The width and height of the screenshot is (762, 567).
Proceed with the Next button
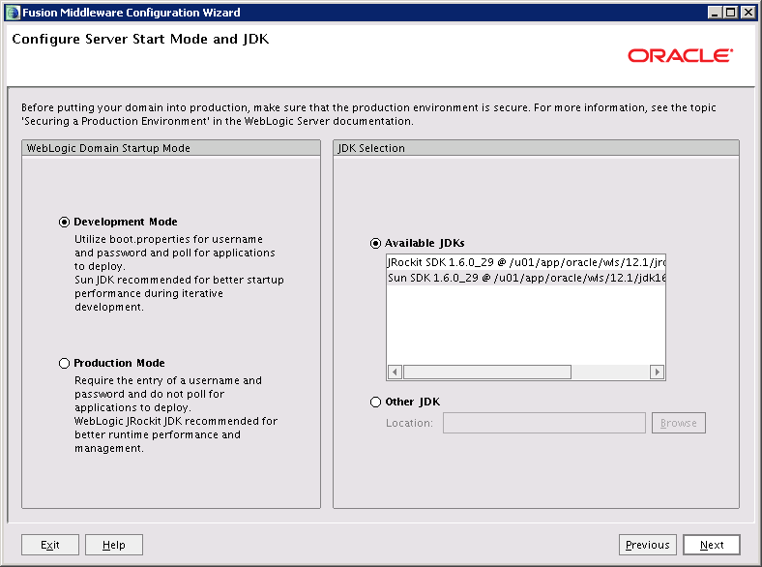pos(711,545)
